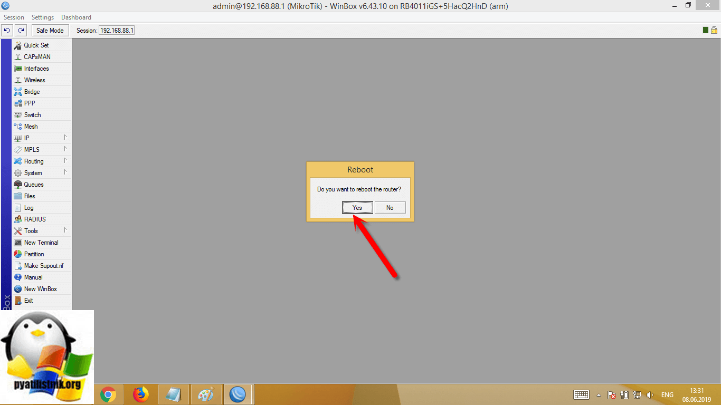Open the CAPsMAN menu icon
The width and height of the screenshot is (721, 405).
pos(18,57)
